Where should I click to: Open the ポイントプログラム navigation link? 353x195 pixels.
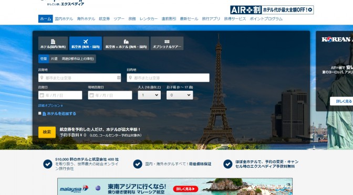click(266, 19)
